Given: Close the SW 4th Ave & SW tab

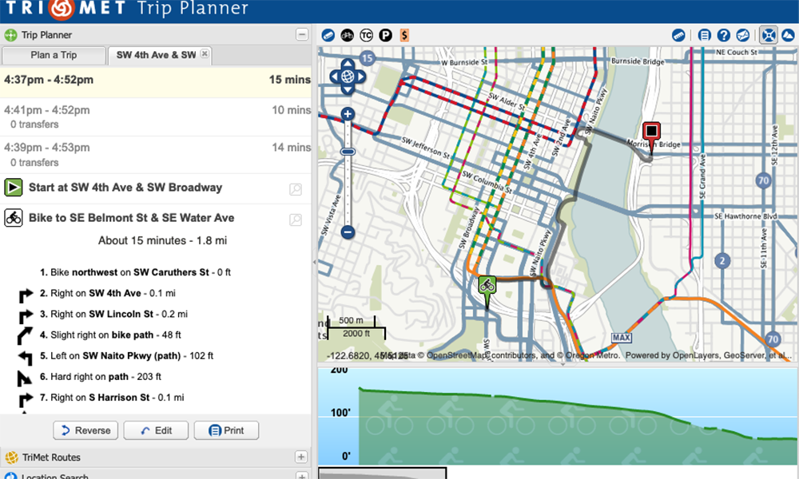Looking at the screenshot, I should tap(205, 53).
